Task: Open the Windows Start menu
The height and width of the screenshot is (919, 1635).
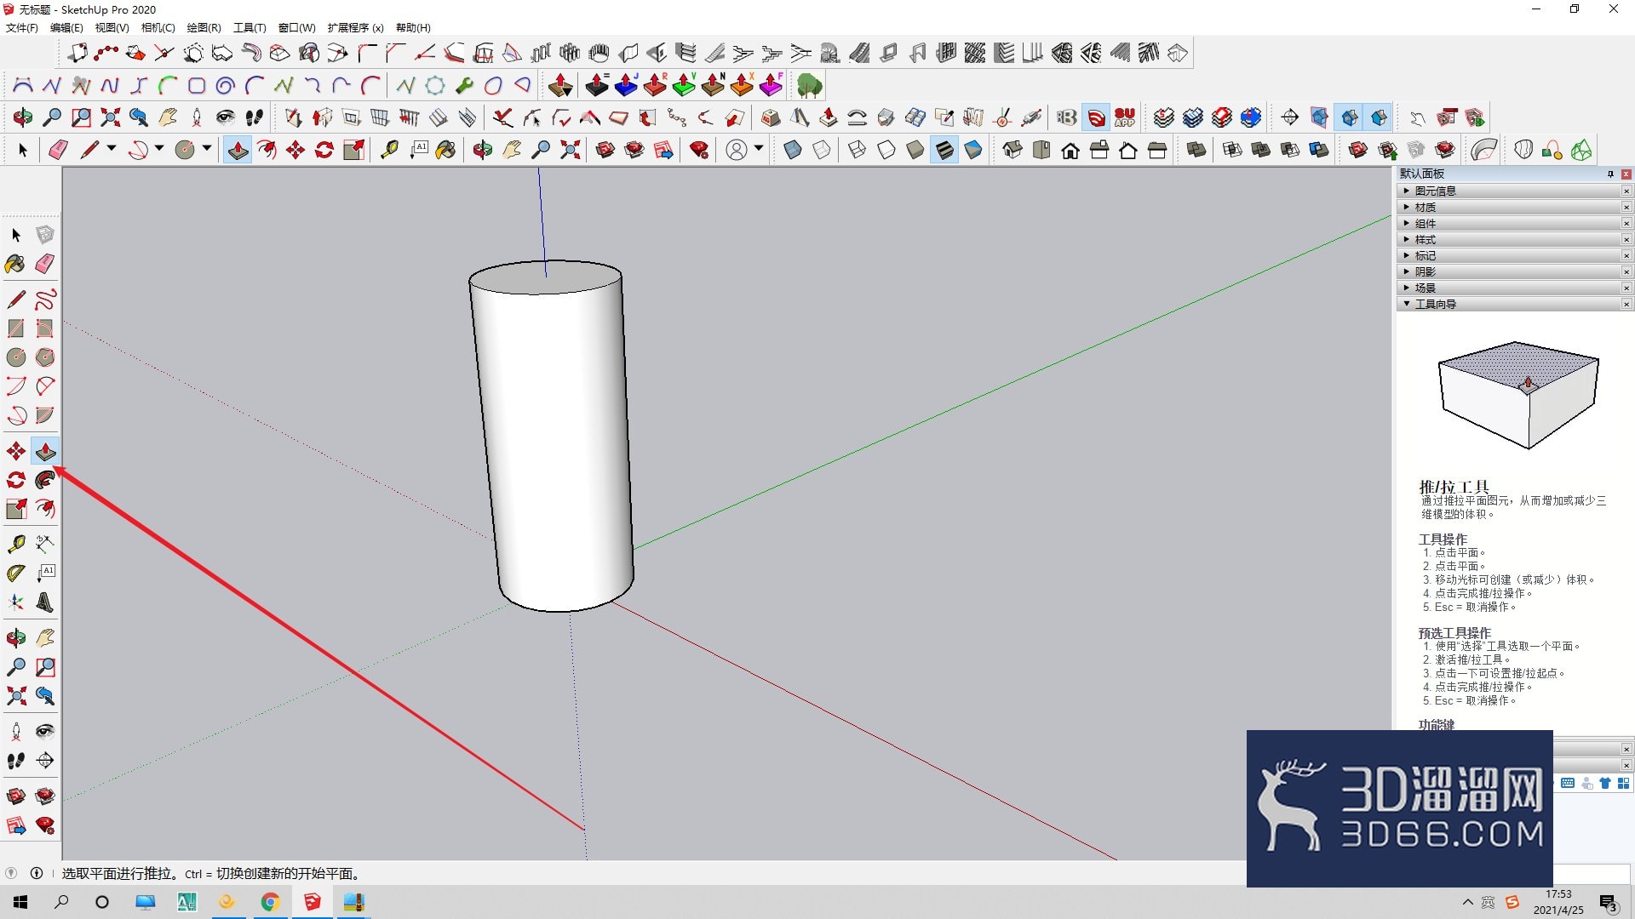Action: pyautogui.click(x=20, y=902)
